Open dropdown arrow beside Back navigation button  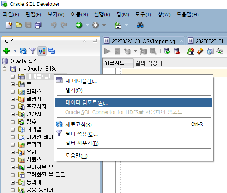(x=87, y=25)
